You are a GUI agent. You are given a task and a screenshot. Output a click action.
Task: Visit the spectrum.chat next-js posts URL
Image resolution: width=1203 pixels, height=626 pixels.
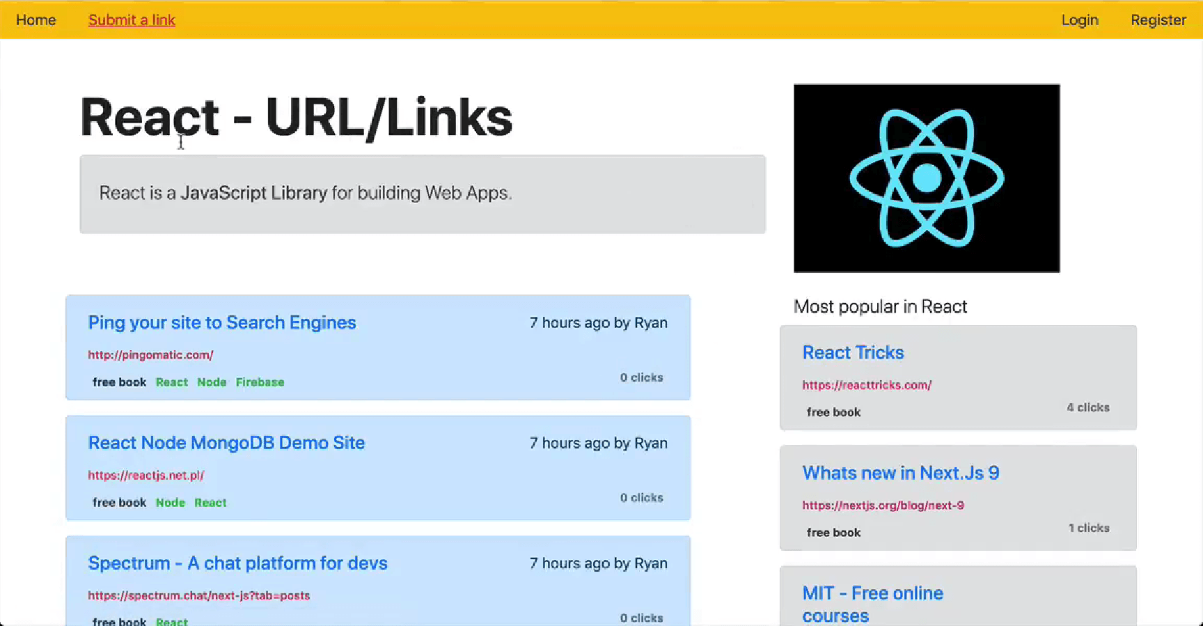coord(198,596)
